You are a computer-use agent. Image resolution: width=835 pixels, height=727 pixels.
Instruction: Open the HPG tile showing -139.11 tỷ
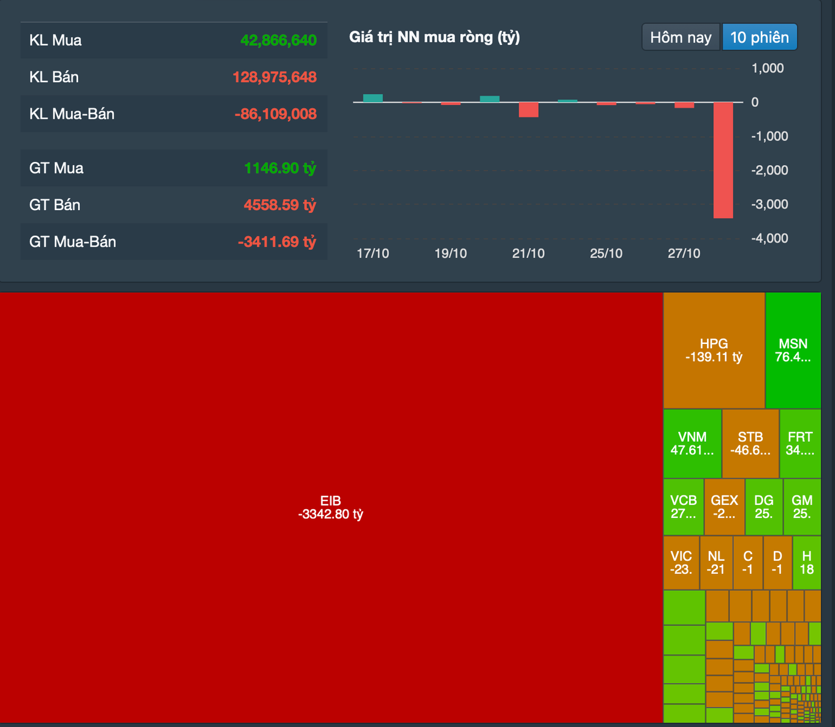714,350
